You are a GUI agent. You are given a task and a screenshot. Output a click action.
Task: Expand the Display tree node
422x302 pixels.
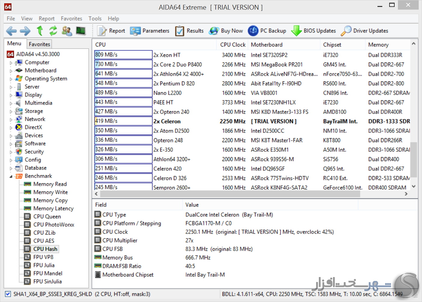[11, 95]
